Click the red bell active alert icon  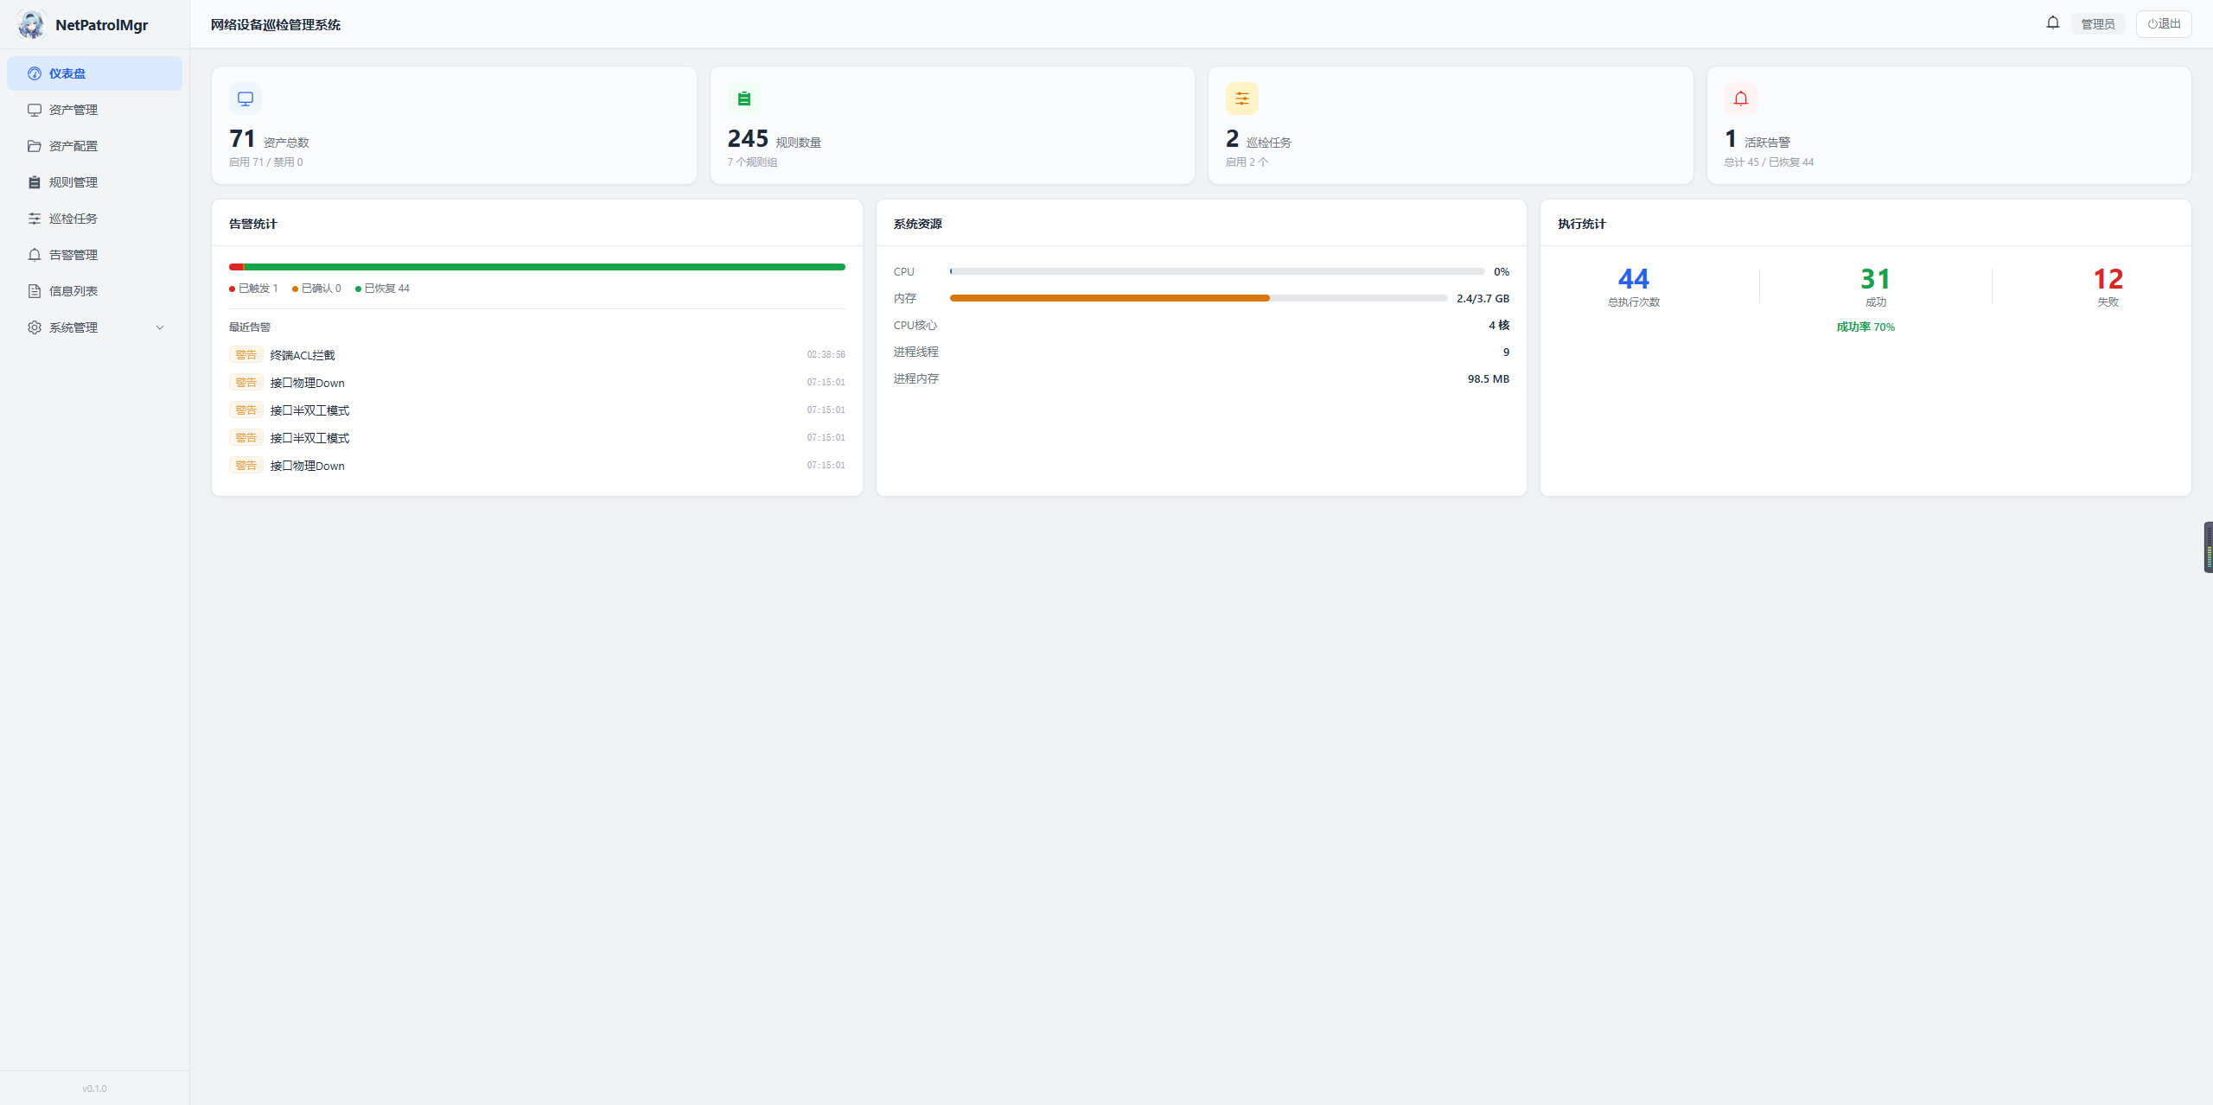pos(1740,98)
